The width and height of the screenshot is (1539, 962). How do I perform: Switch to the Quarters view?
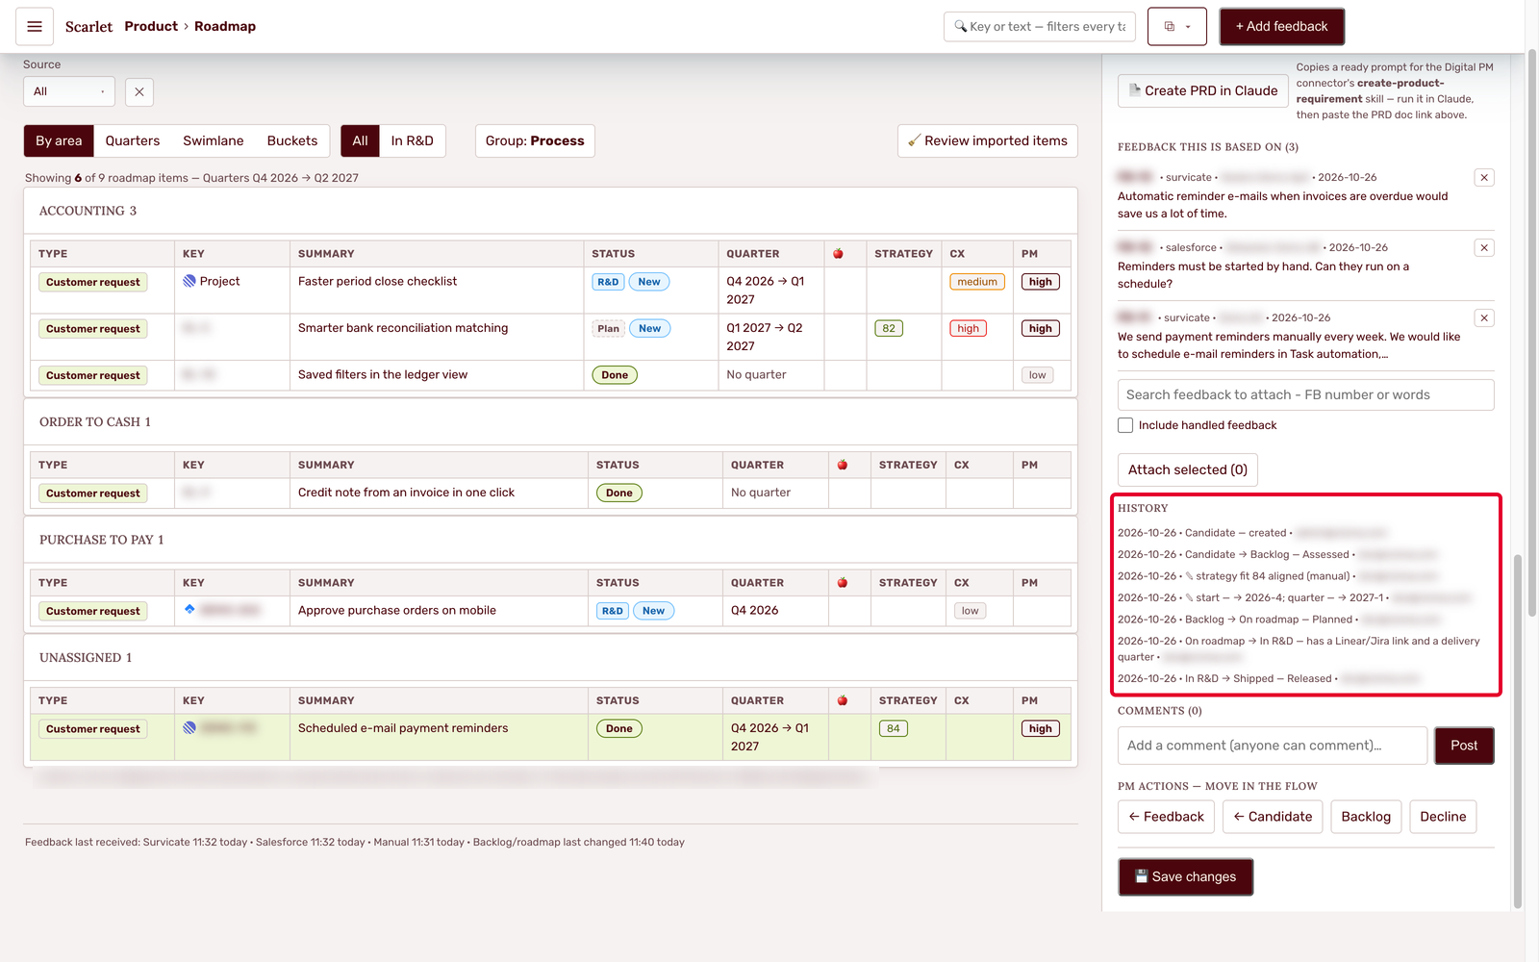[133, 140]
